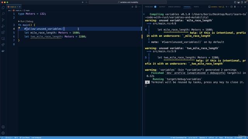Switch to the Output panel tab
Screen dimensions: 248x139
pyautogui.click(x=162, y=7)
